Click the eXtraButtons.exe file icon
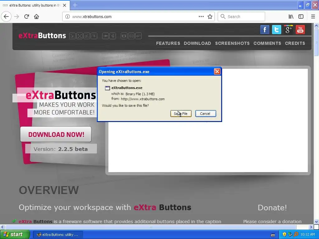 107,88
